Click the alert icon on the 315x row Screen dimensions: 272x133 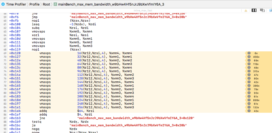[x=249, y=71]
